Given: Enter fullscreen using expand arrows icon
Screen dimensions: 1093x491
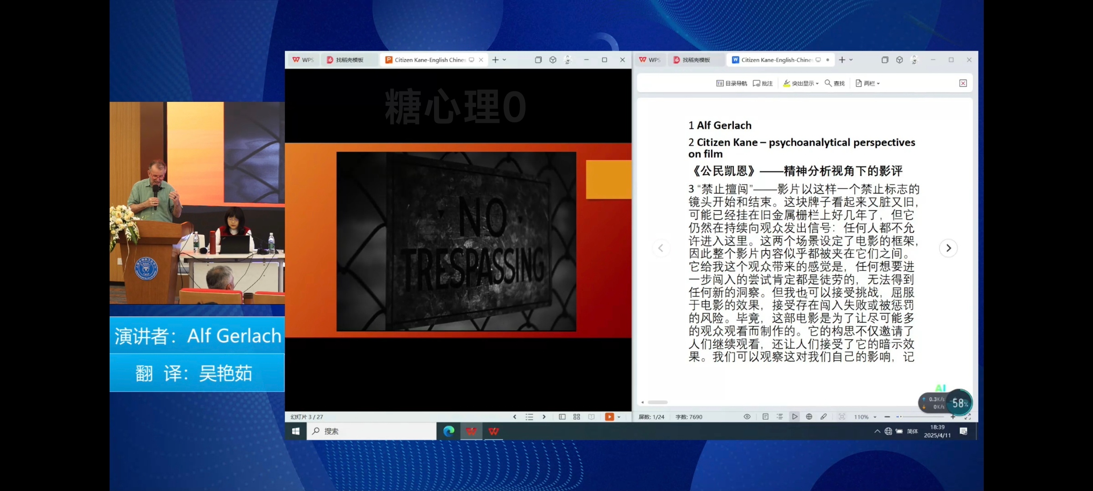Looking at the screenshot, I should [968, 417].
